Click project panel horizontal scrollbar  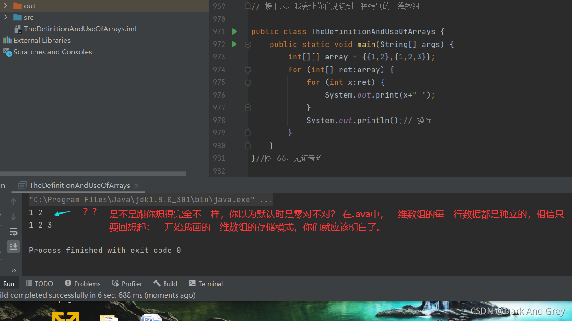pos(93,174)
